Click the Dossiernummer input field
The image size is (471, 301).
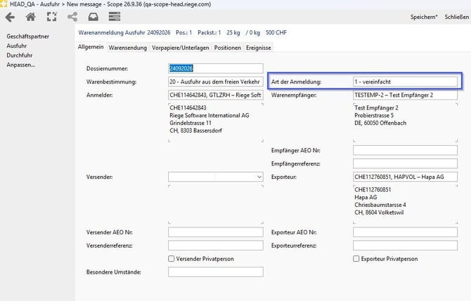click(216, 68)
